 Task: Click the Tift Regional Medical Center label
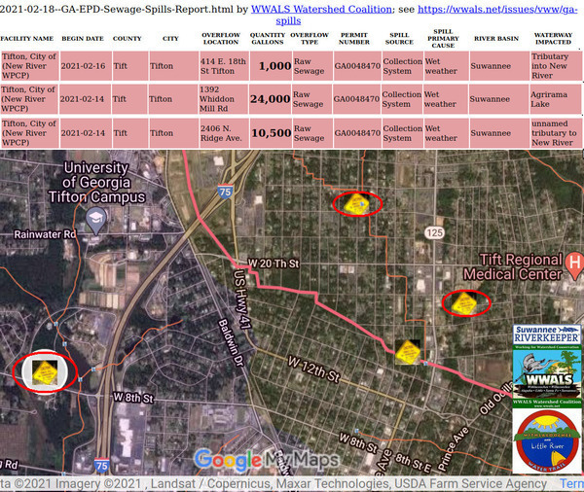513,266
